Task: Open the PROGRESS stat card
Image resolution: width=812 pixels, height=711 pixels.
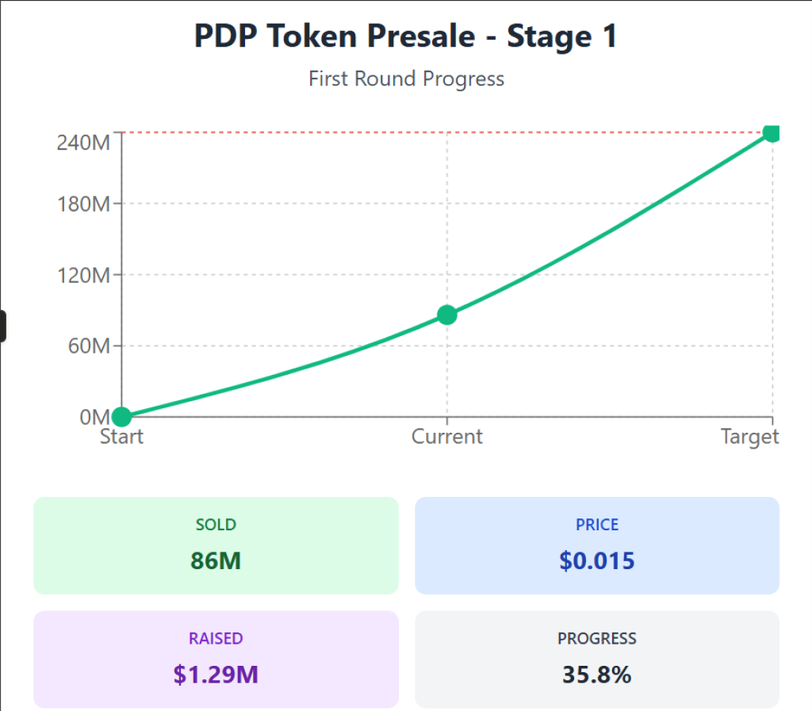Action: pyautogui.click(x=597, y=659)
